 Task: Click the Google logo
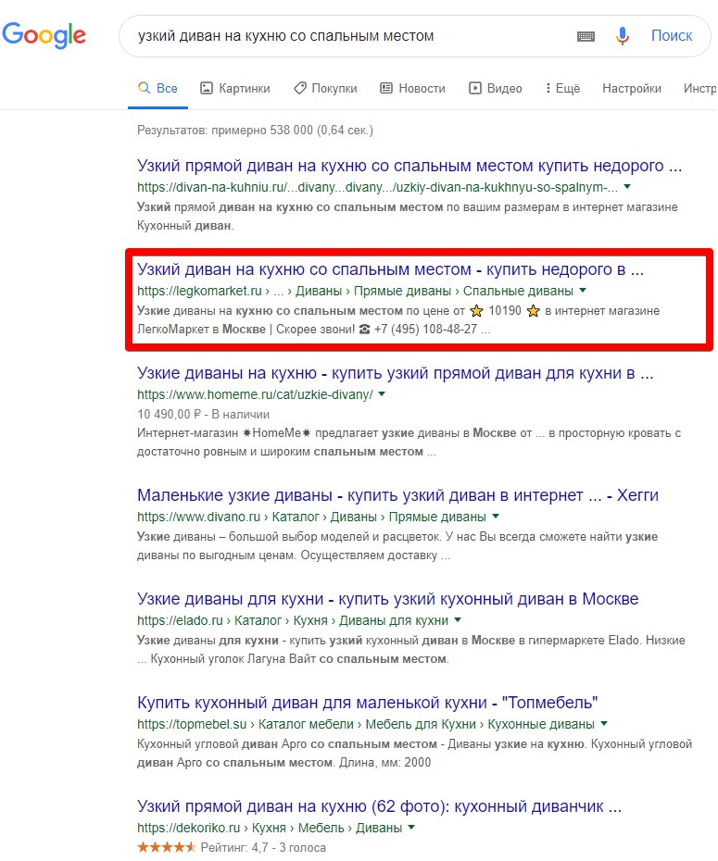44,35
